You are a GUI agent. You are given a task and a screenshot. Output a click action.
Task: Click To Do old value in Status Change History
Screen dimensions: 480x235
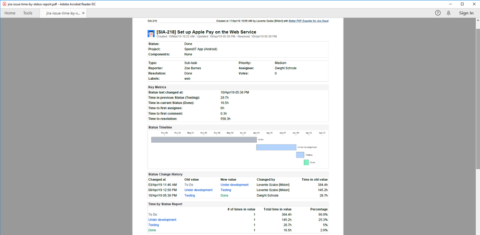tap(189, 185)
